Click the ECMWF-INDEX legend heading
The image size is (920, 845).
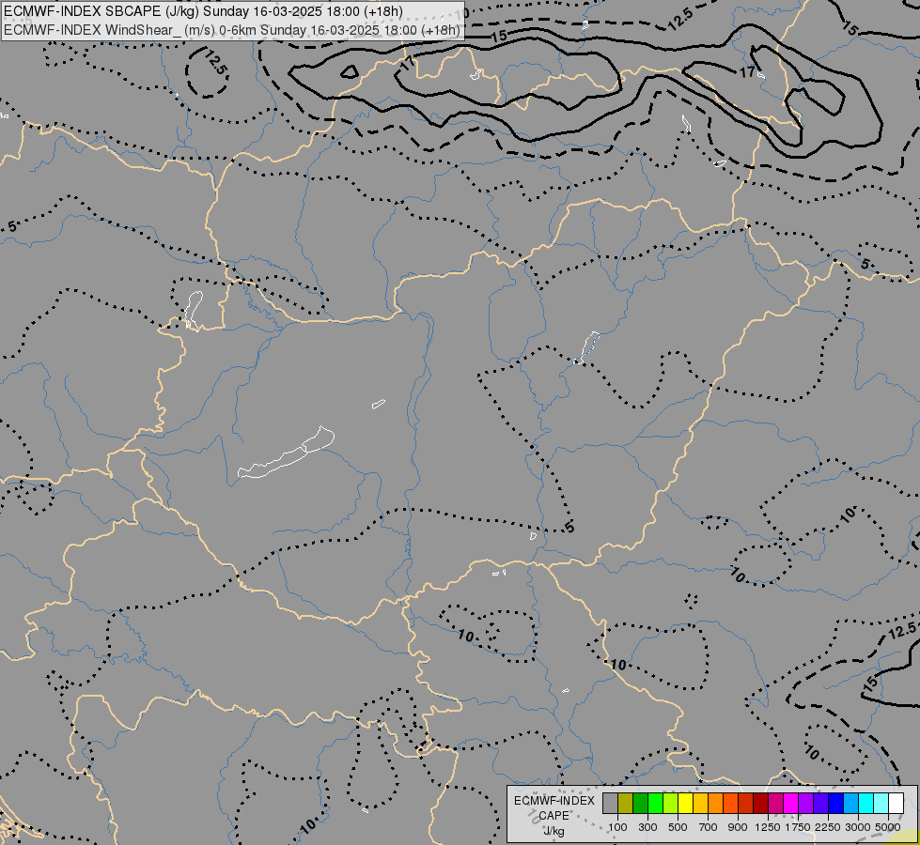[x=554, y=801]
